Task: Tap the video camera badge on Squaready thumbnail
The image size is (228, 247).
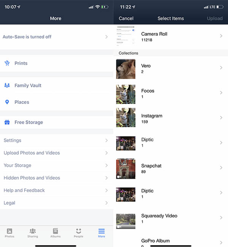Action: [x=119, y=227]
